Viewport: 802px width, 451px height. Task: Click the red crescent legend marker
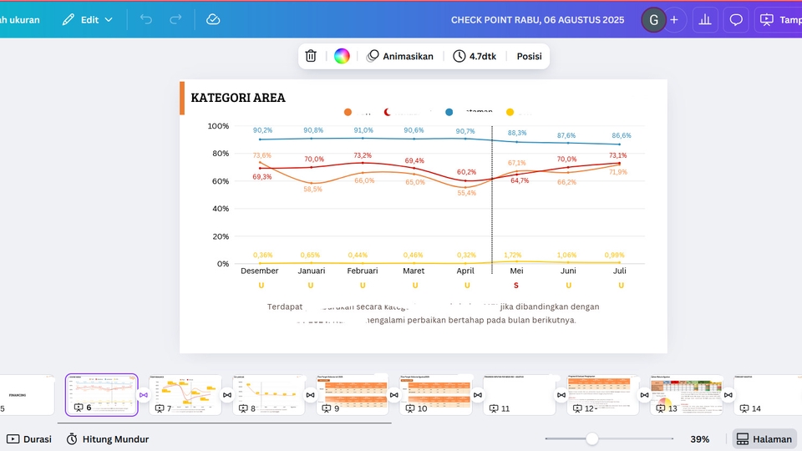click(x=387, y=112)
